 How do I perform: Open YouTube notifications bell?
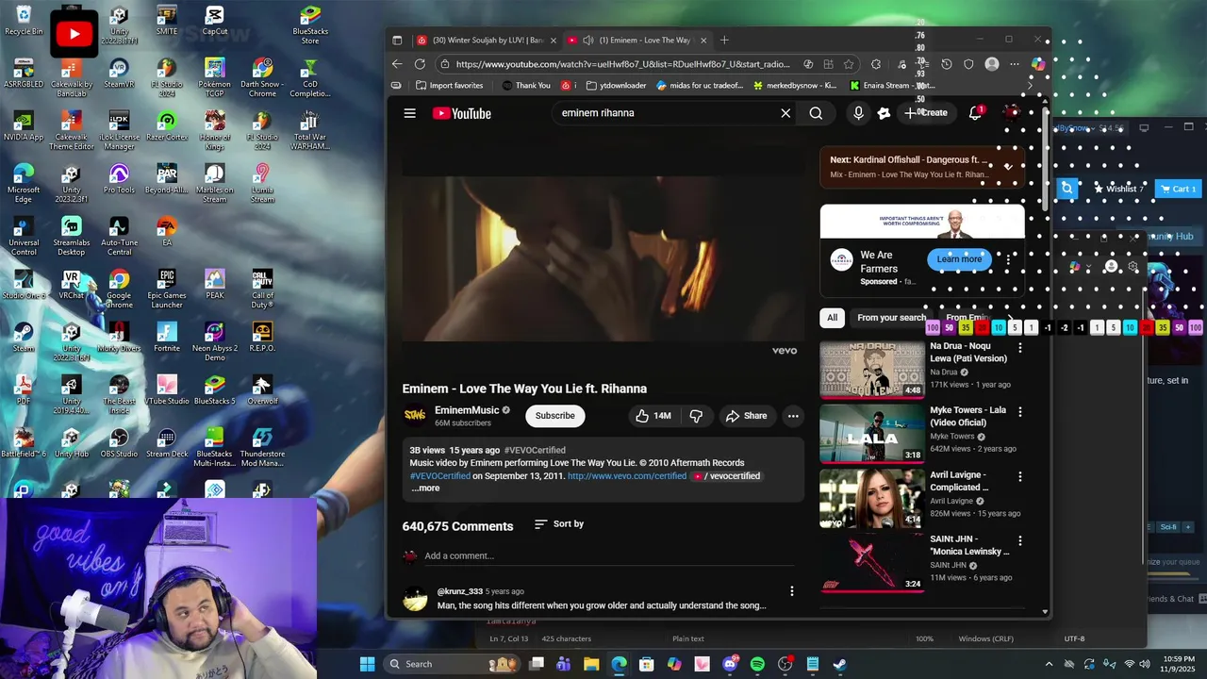pos(975,113)
